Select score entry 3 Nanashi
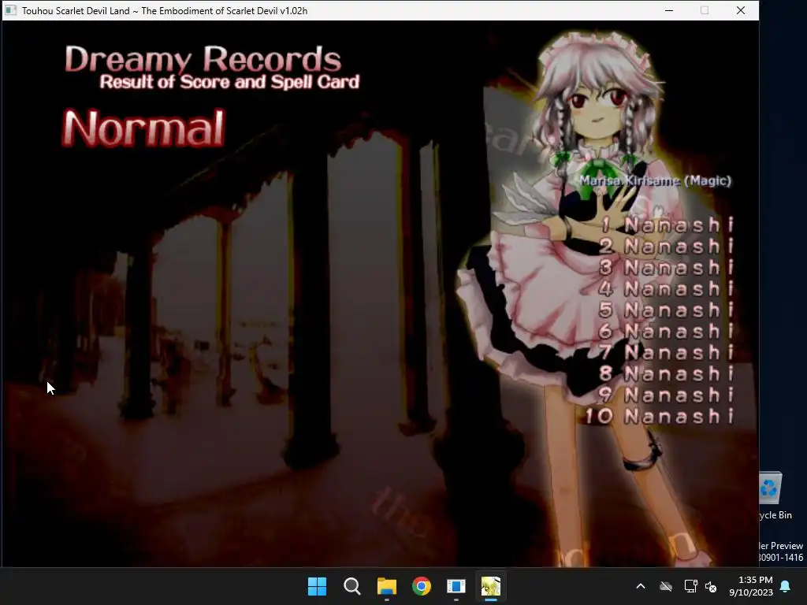Screen dimensions: 807x605 coord(667,268)
